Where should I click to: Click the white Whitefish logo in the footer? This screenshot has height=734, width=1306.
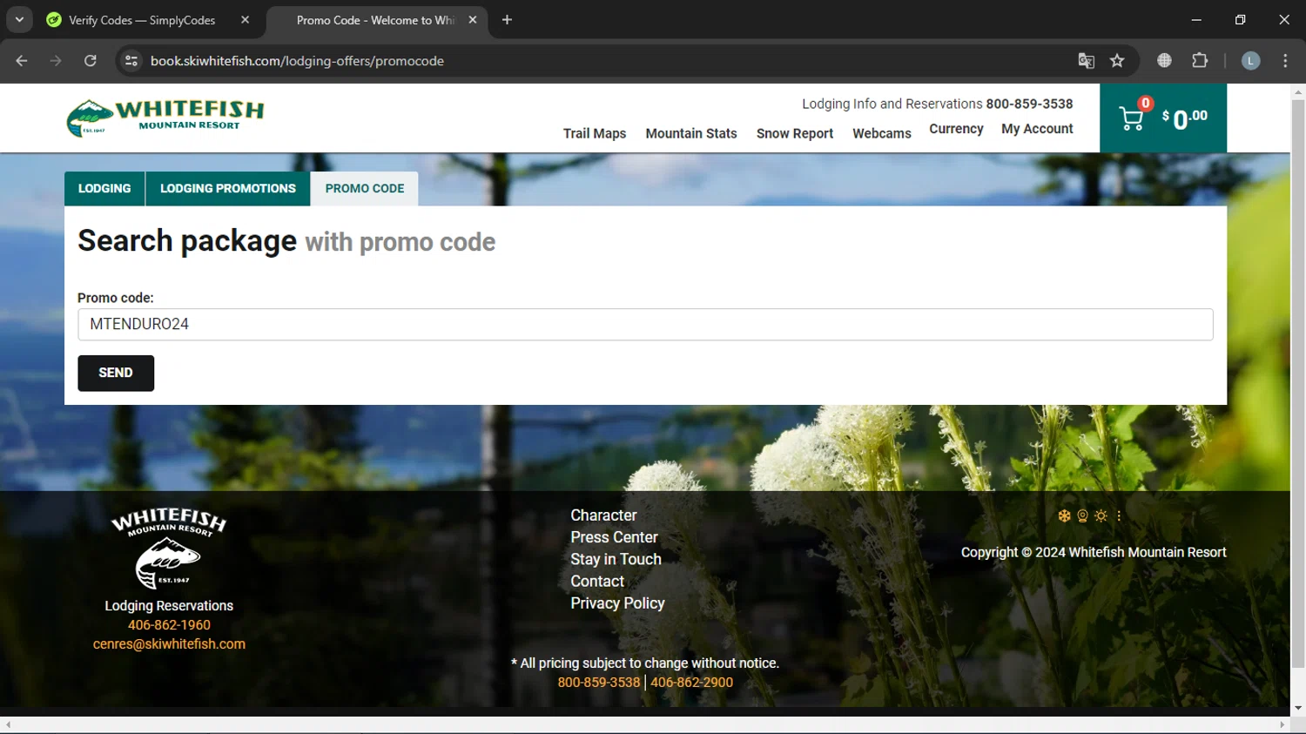coord(169,549)
